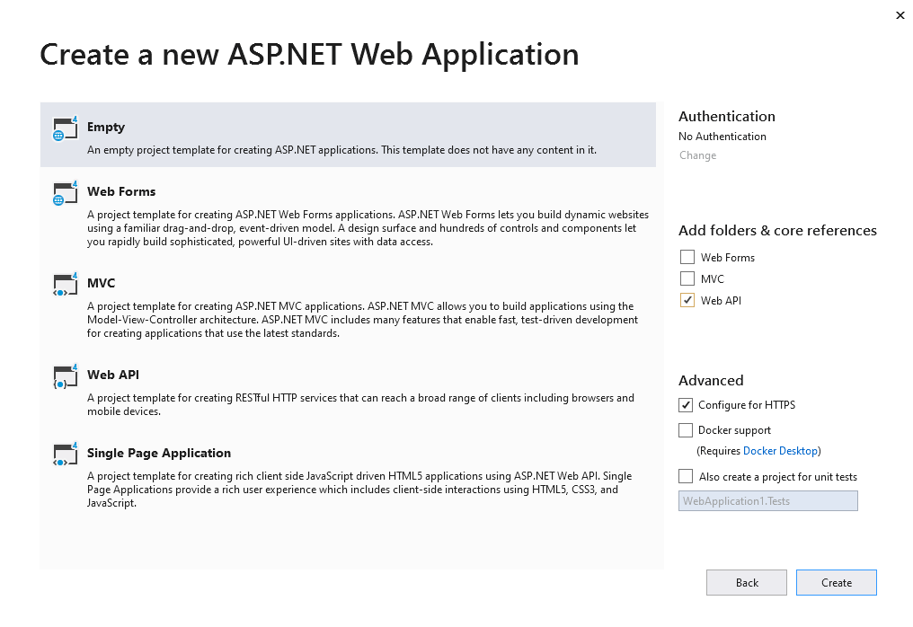
Task: Enable the Web Forms folders checkbox
Action: 687,258
